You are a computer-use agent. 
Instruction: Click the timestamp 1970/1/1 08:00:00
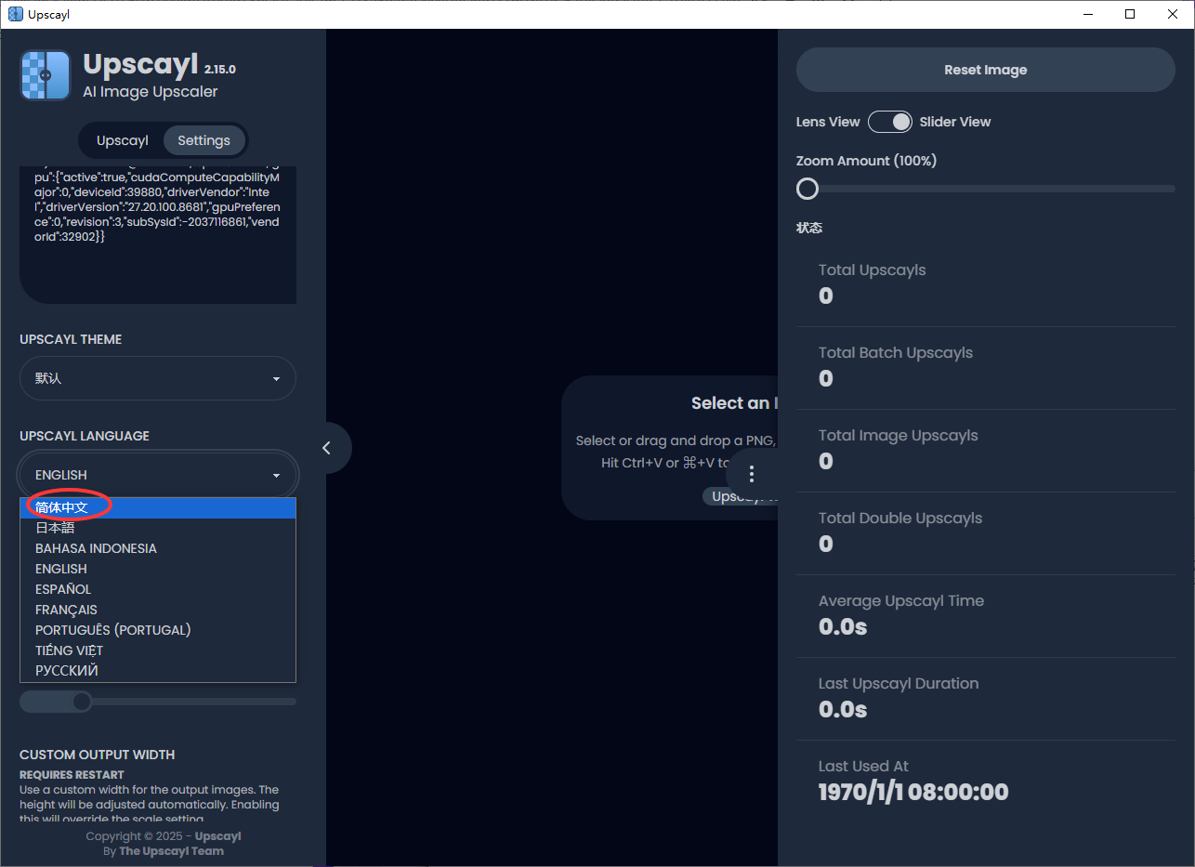click(x=913, y=793)
